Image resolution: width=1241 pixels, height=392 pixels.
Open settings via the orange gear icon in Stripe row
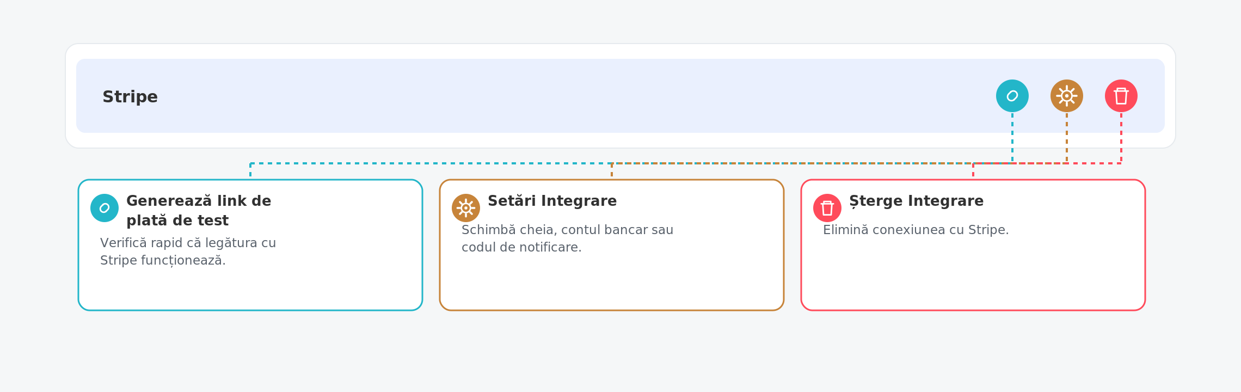[1066, 96]
